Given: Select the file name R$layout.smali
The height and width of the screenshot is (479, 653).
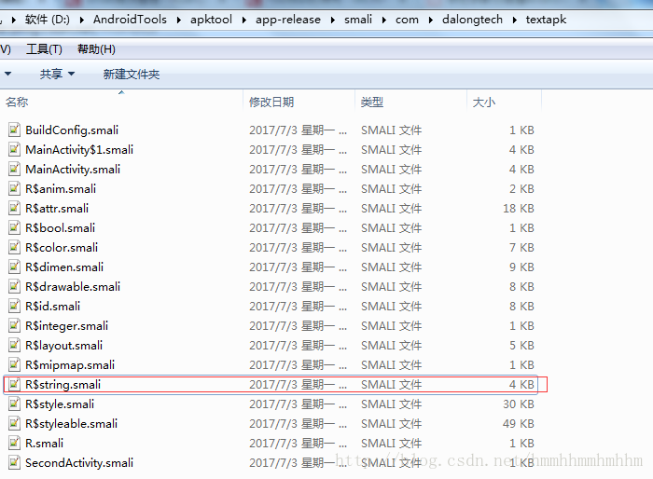Looking at the screenshot, I should [64, 346].
